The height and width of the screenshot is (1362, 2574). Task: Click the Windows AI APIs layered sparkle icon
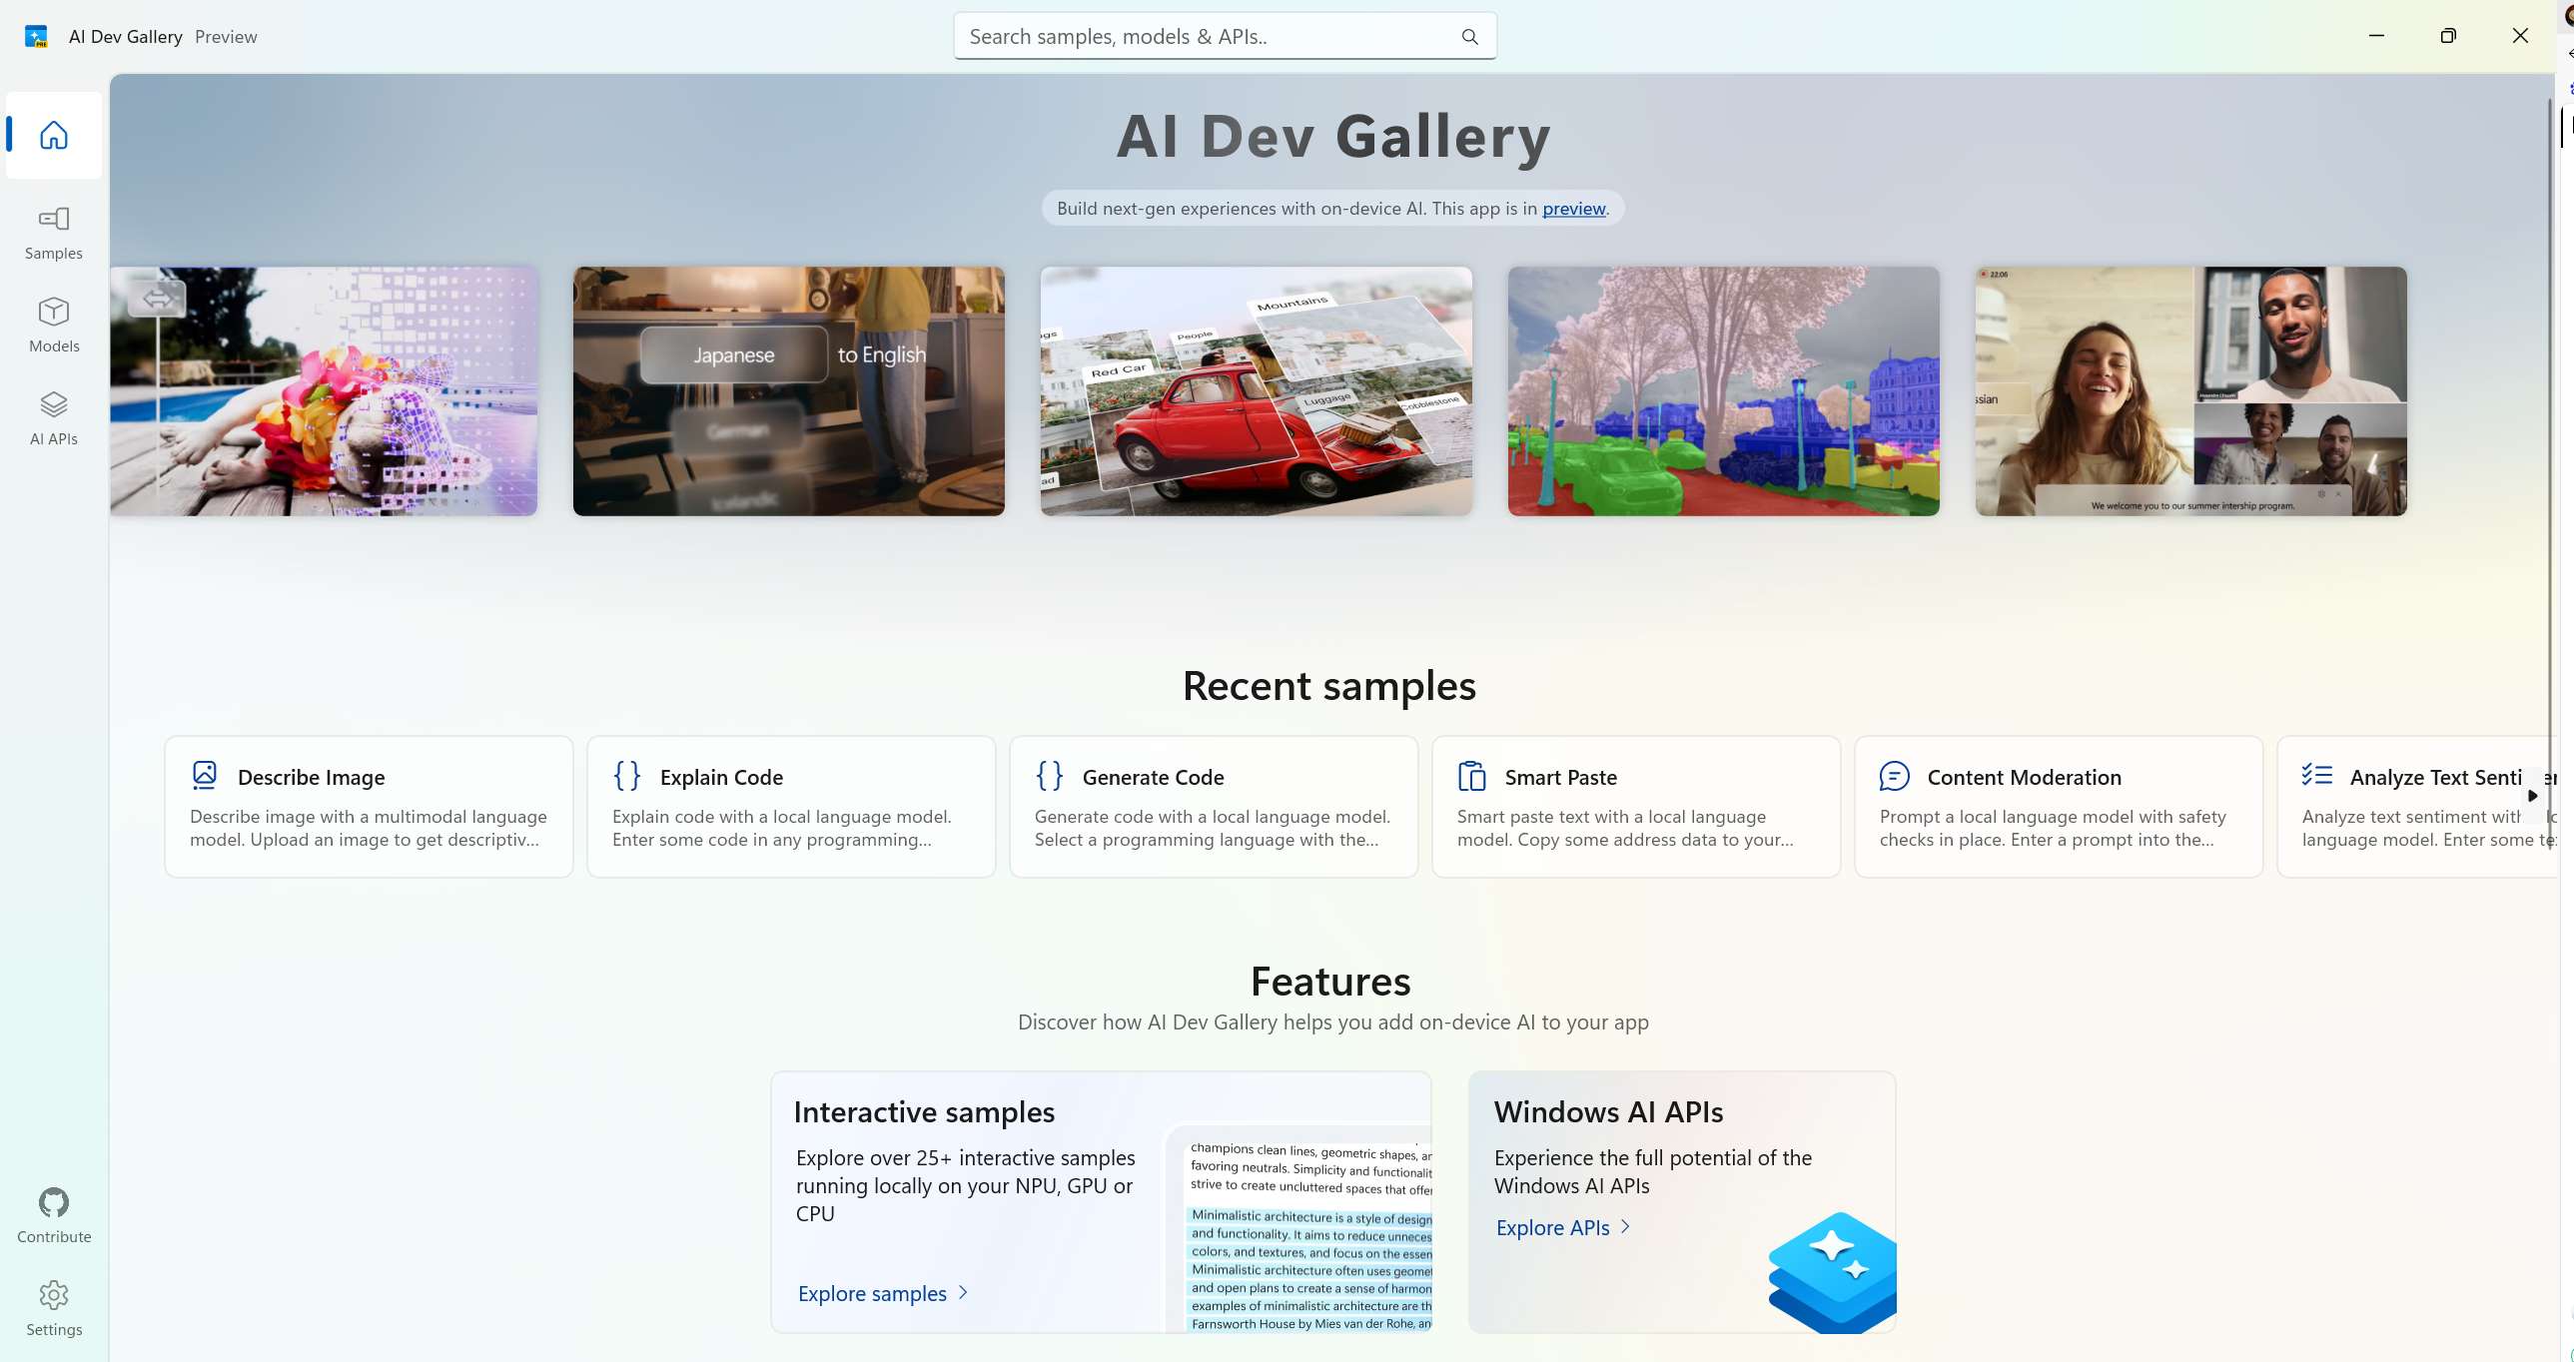[1832, 1272]
